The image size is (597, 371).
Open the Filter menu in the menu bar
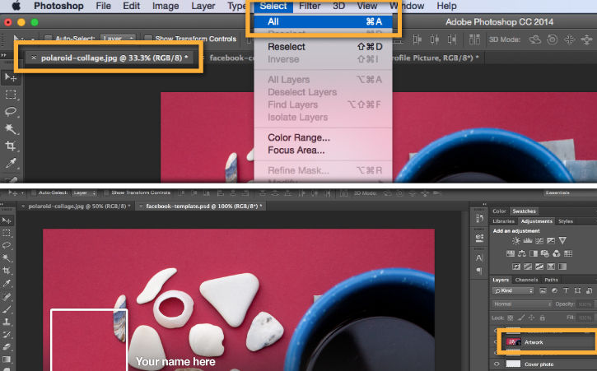tap(310, 6)
